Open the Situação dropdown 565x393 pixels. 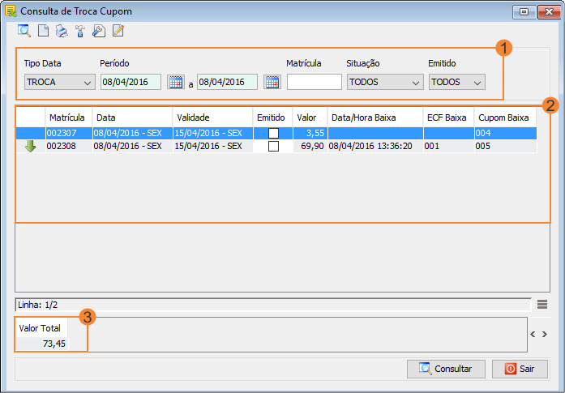click(x=385, y=82)
